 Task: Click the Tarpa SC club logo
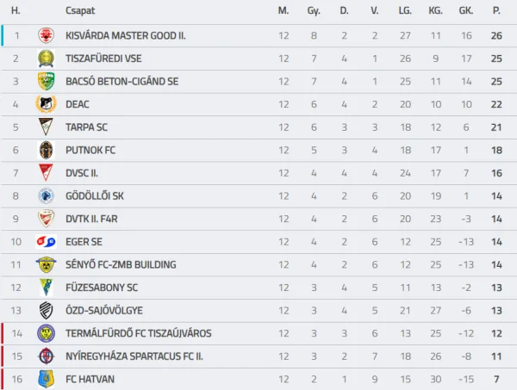[46, 127]
